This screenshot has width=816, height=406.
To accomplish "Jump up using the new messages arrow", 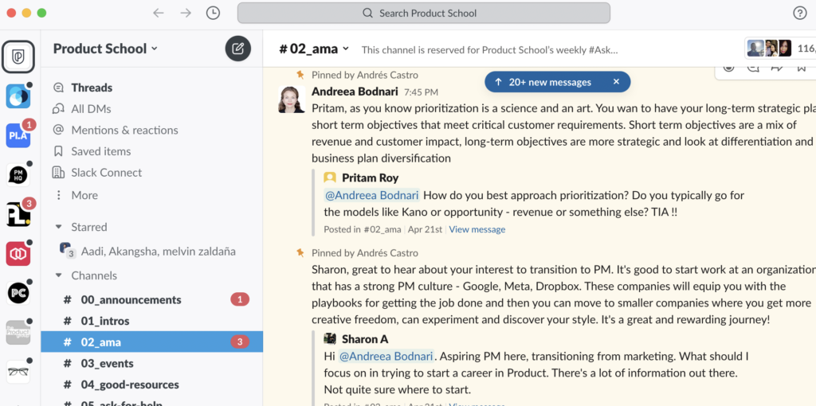I will pos(498,82).
